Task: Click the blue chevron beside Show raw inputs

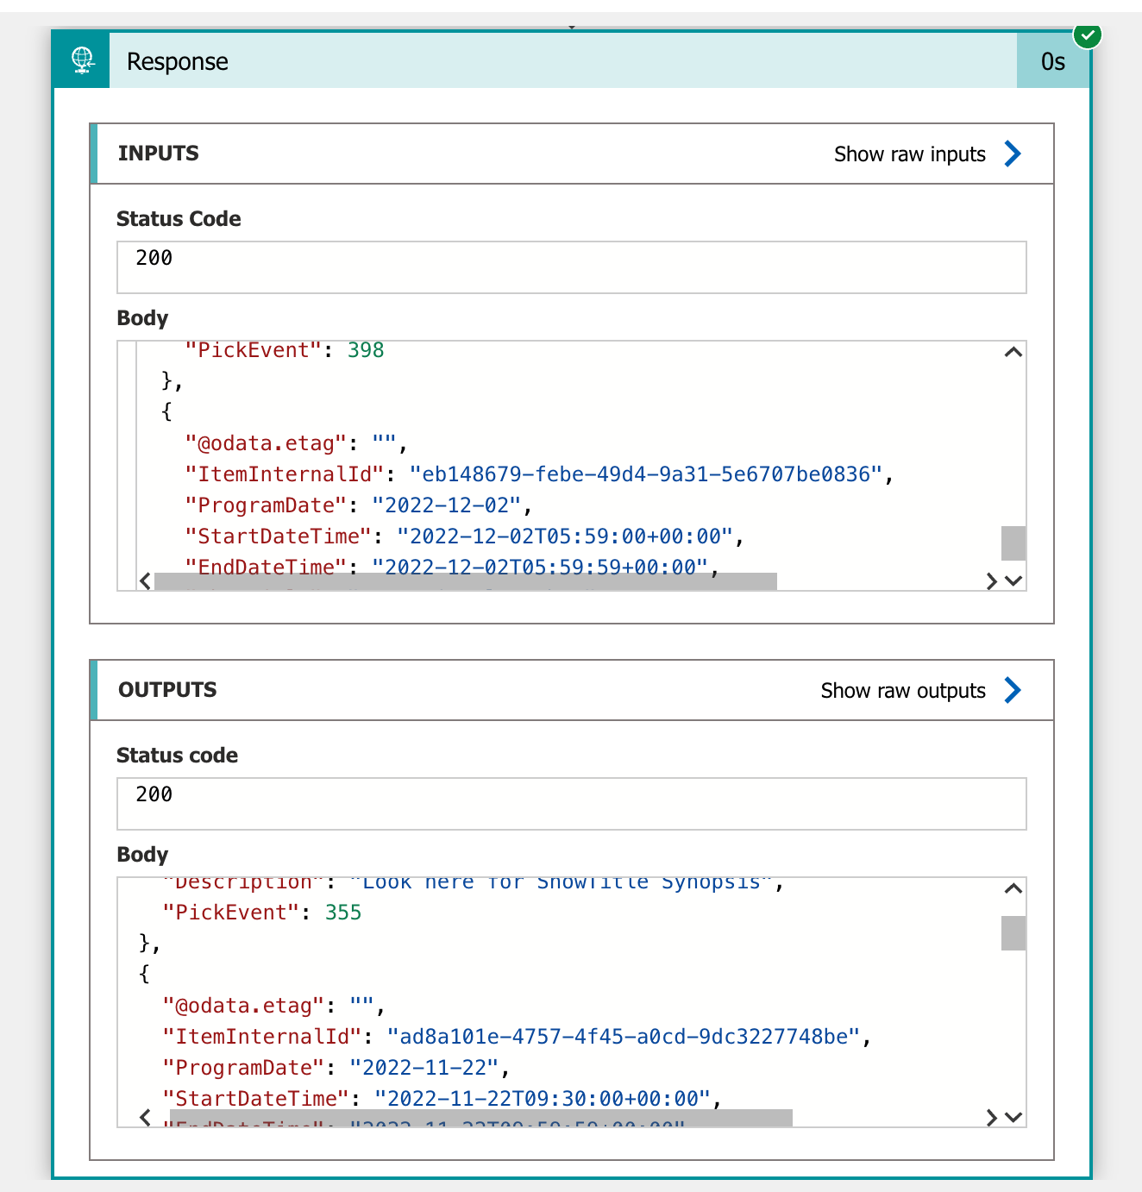Action: (1013, 154)
